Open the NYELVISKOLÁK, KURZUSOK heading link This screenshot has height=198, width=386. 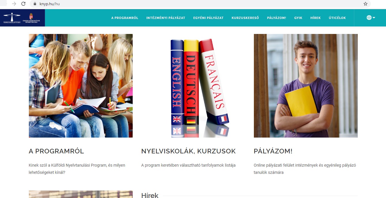coord(188,151)
